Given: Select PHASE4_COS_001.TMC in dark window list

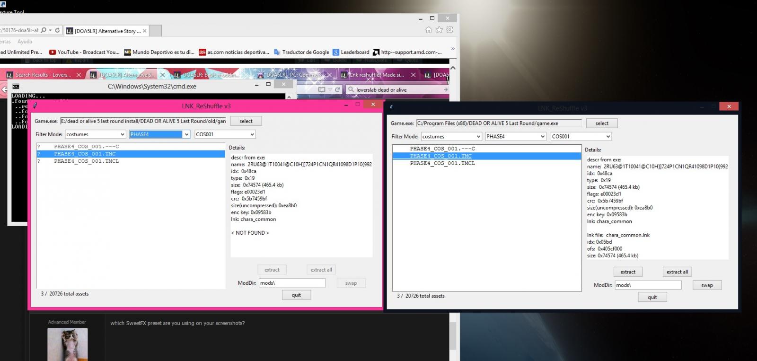Looking at the screenshot, I should pos(487,156).
